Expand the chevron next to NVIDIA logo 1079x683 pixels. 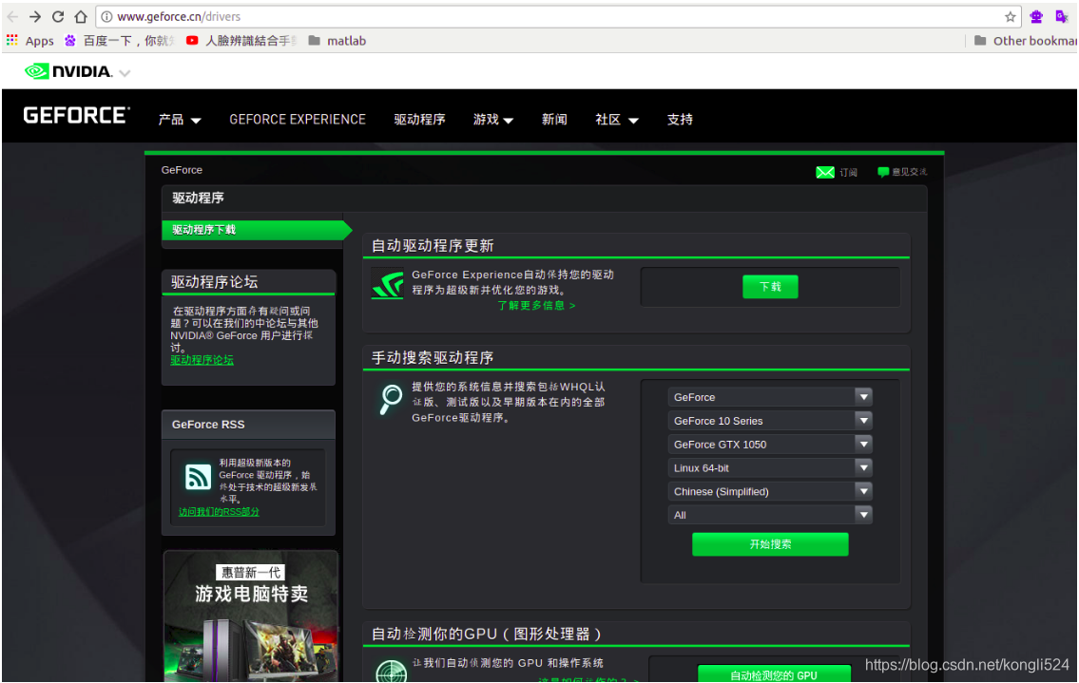(x=125, y=73)
